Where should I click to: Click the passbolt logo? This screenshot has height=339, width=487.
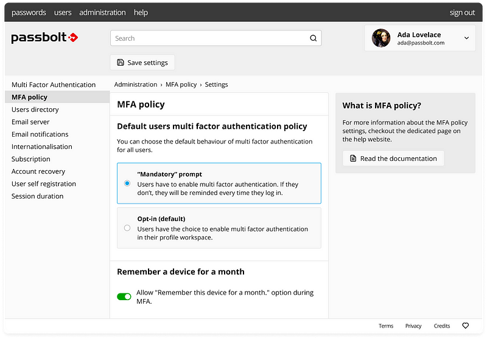pyautogui.click(x=44, y=38)
